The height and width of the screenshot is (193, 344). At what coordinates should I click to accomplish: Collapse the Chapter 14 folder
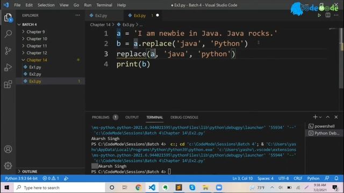pyautogui.click(x=37, y=60)
